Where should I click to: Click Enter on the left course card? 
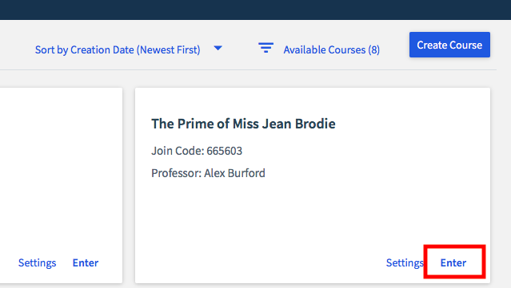86,262
